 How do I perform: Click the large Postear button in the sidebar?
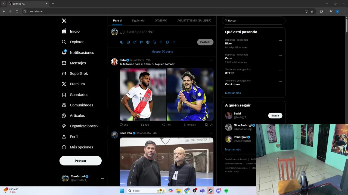click(x=80, y=161)
